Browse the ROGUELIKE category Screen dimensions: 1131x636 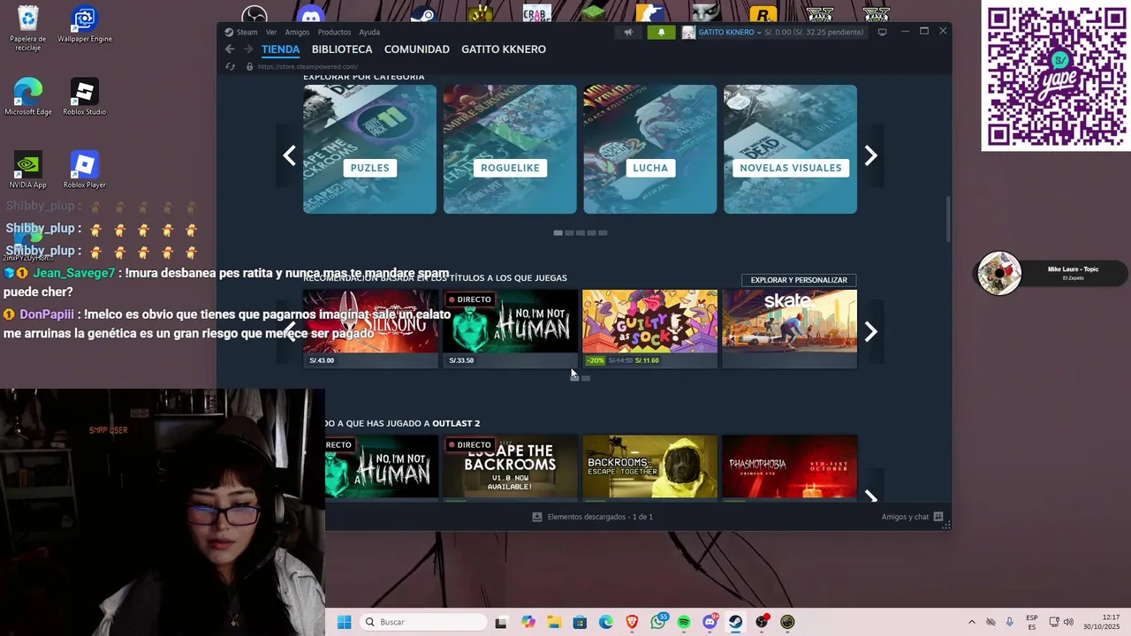coord(510,149)
